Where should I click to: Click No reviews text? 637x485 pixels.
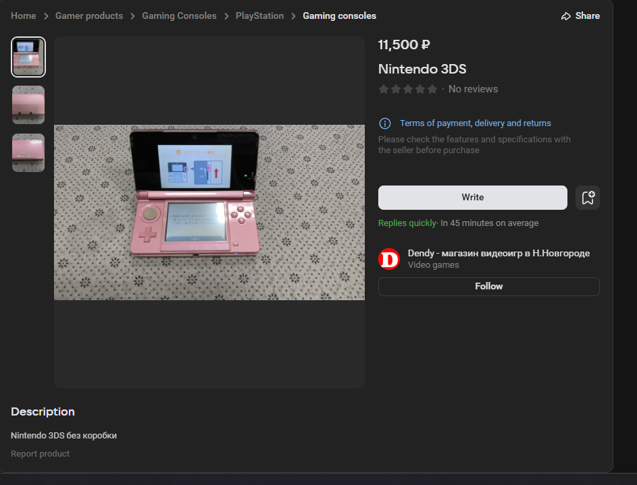point(473,89)
